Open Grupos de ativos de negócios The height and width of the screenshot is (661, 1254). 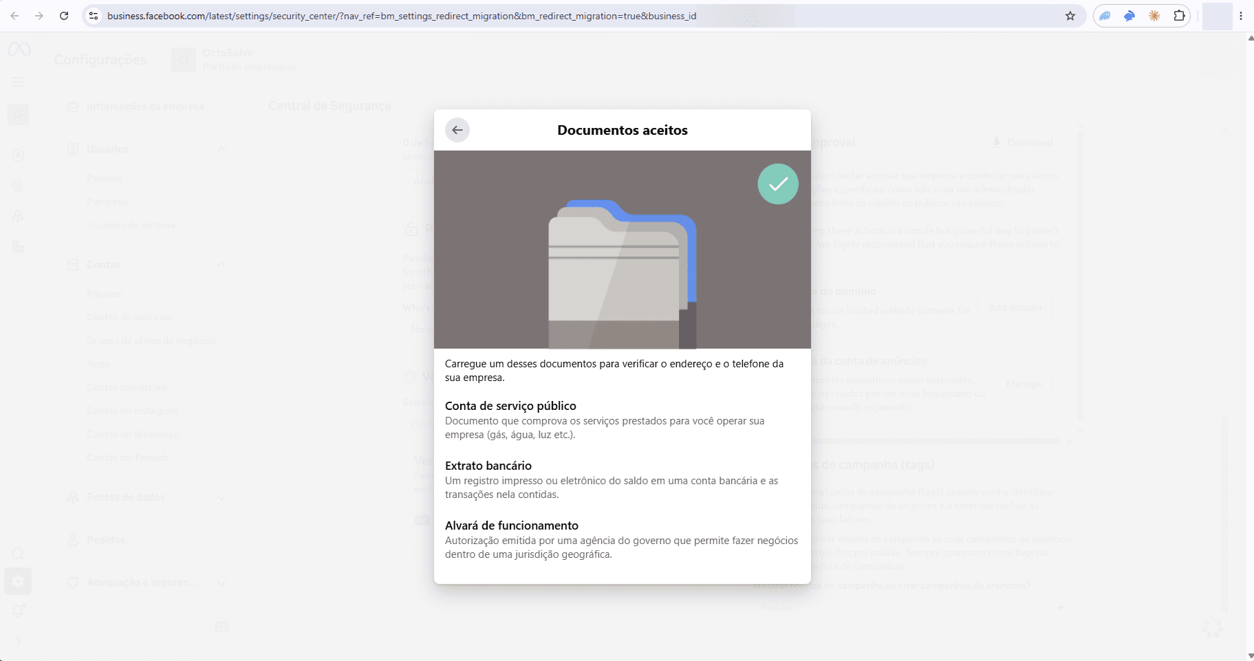click(x=151, y=340)
